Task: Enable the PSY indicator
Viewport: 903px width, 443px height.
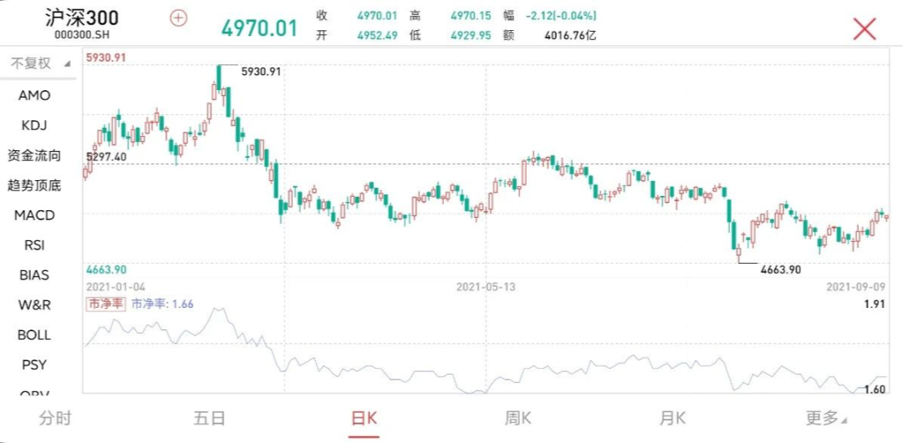Action: point(34,365)
